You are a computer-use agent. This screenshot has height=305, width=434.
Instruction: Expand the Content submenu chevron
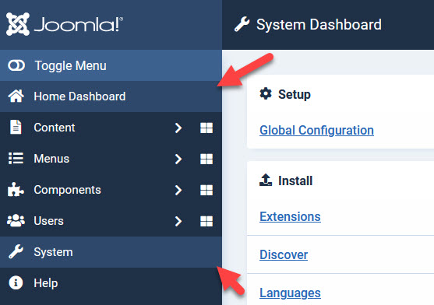point(178,128)
